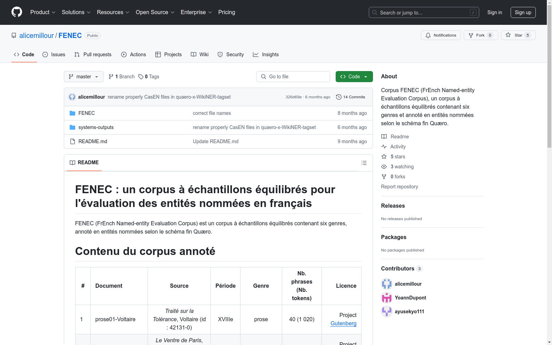Open alicemillour contributor avatar
The width and height of the screenshot is (552, 345).
pyautogui.click(x=387, y=284)
